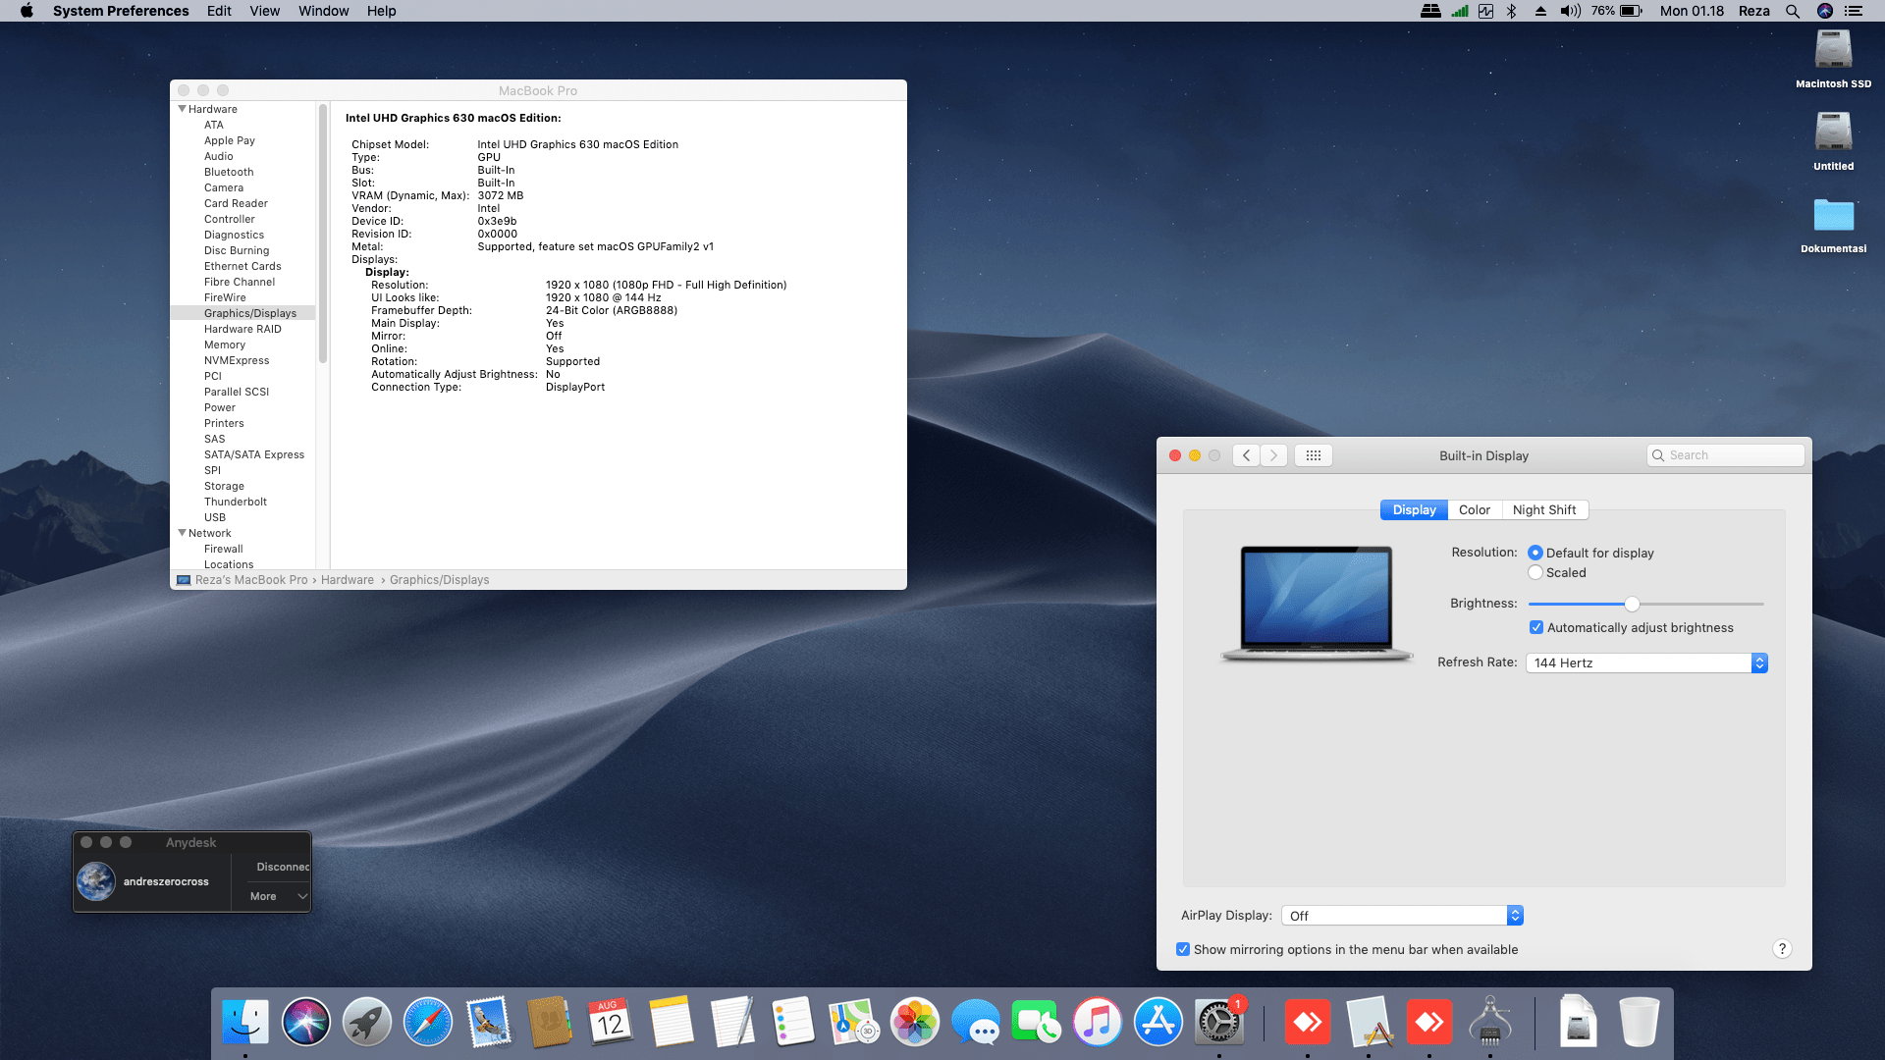
Task: Click the back navigation arrow
Action: pos(1246,455)
